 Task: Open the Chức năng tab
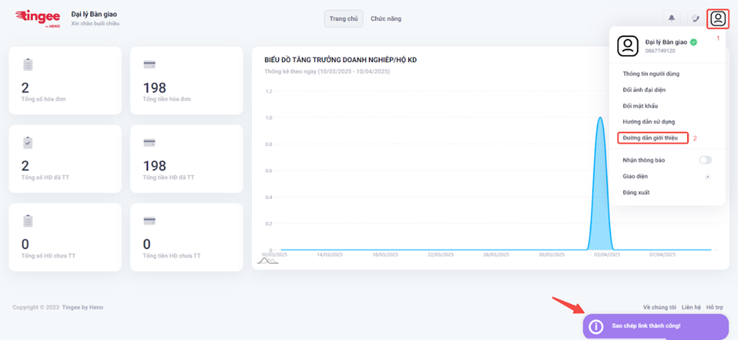click(385, 18)
